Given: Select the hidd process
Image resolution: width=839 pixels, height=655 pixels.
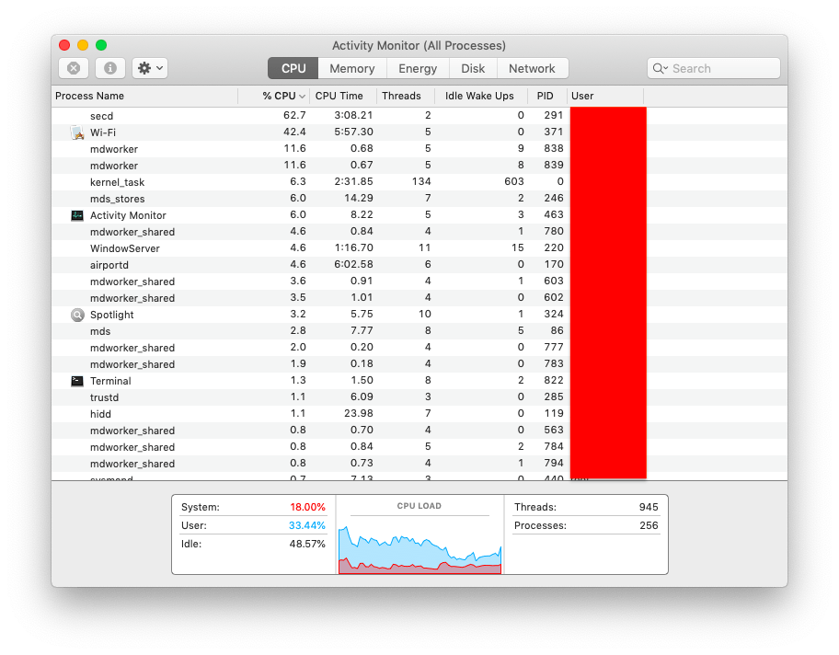Looking at the screenshot, I should coord(419,414).
